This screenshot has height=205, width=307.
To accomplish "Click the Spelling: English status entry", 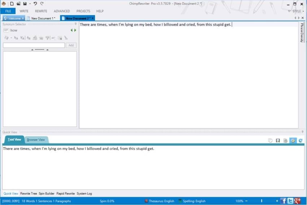I will click(x=192, y=201).
